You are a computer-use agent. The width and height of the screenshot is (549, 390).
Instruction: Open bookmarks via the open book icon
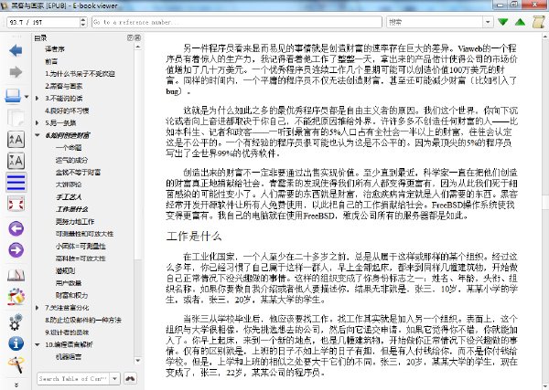(x=16, y=276)
